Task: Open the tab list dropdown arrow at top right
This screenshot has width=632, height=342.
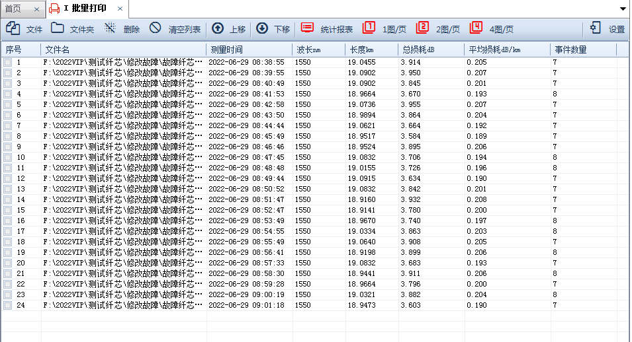Action: click(623, 9)
